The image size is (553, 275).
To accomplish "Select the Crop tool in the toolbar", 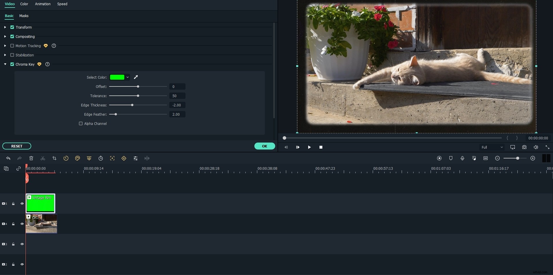I will [54, 158].
